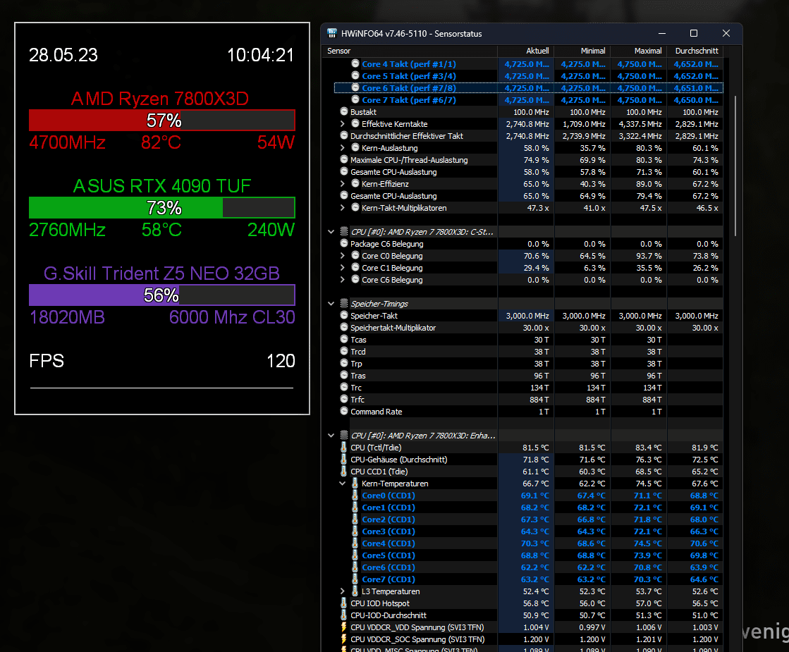Viewport: 789px width, 652px height.
Task: Click thermometer icon beside CPU IOD Hotspot
Action: pyautogui.click(x=343, y=603)
